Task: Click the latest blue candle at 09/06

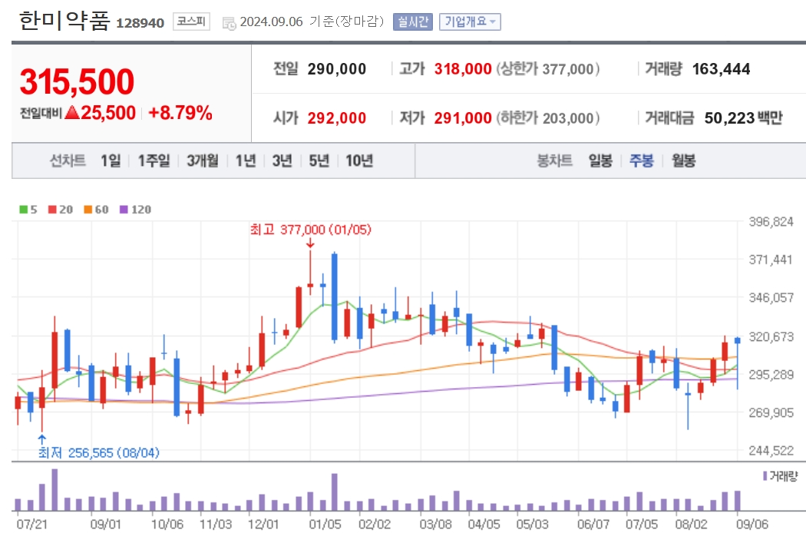Action: tap(738, 340)
